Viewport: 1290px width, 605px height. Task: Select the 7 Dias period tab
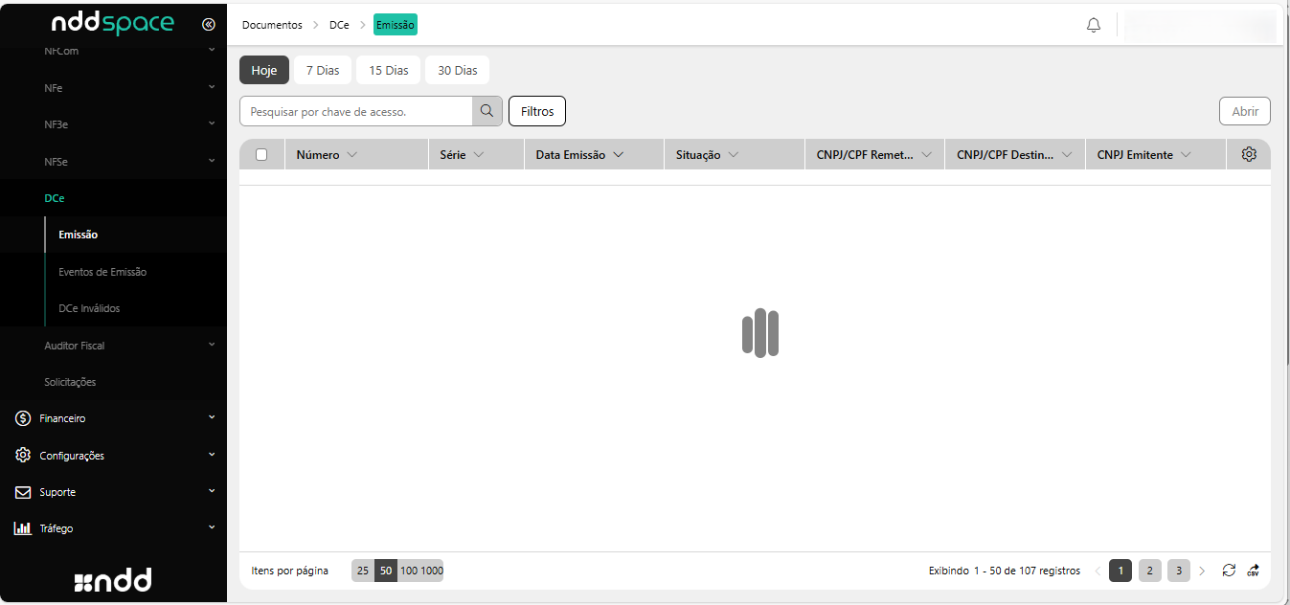click(x=323, y=70)
